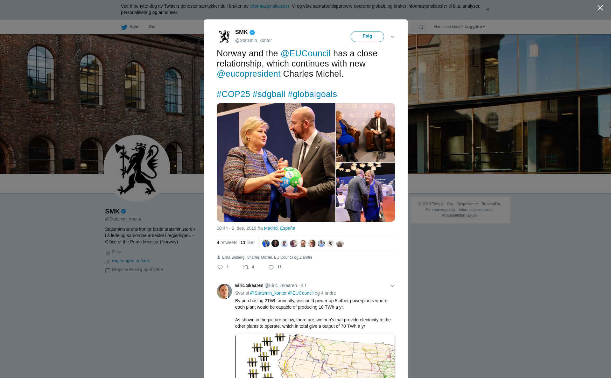Click the reply speech bubble icon
Image resolution: width=611 pixels, height=378 pixels.
(220, 267)
